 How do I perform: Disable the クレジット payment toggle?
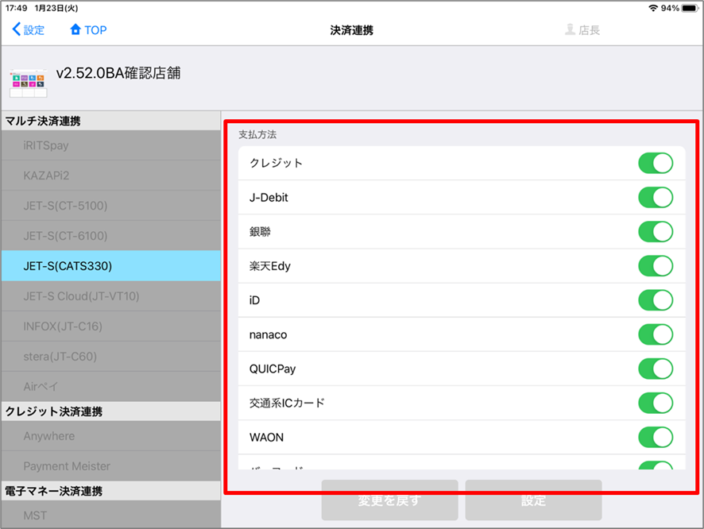(x=656, y=163)
